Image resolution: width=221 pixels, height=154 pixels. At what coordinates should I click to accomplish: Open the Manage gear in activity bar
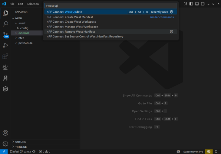pyautogui.click(x=5, y=144)
